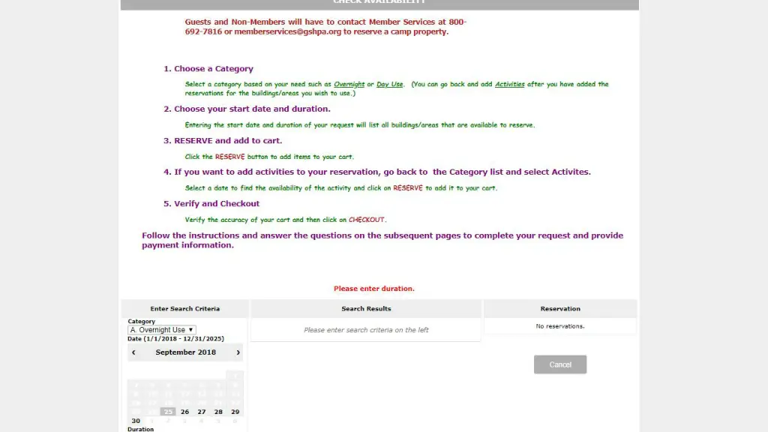Select the 29th on the calendar

(x=235, y=412)
